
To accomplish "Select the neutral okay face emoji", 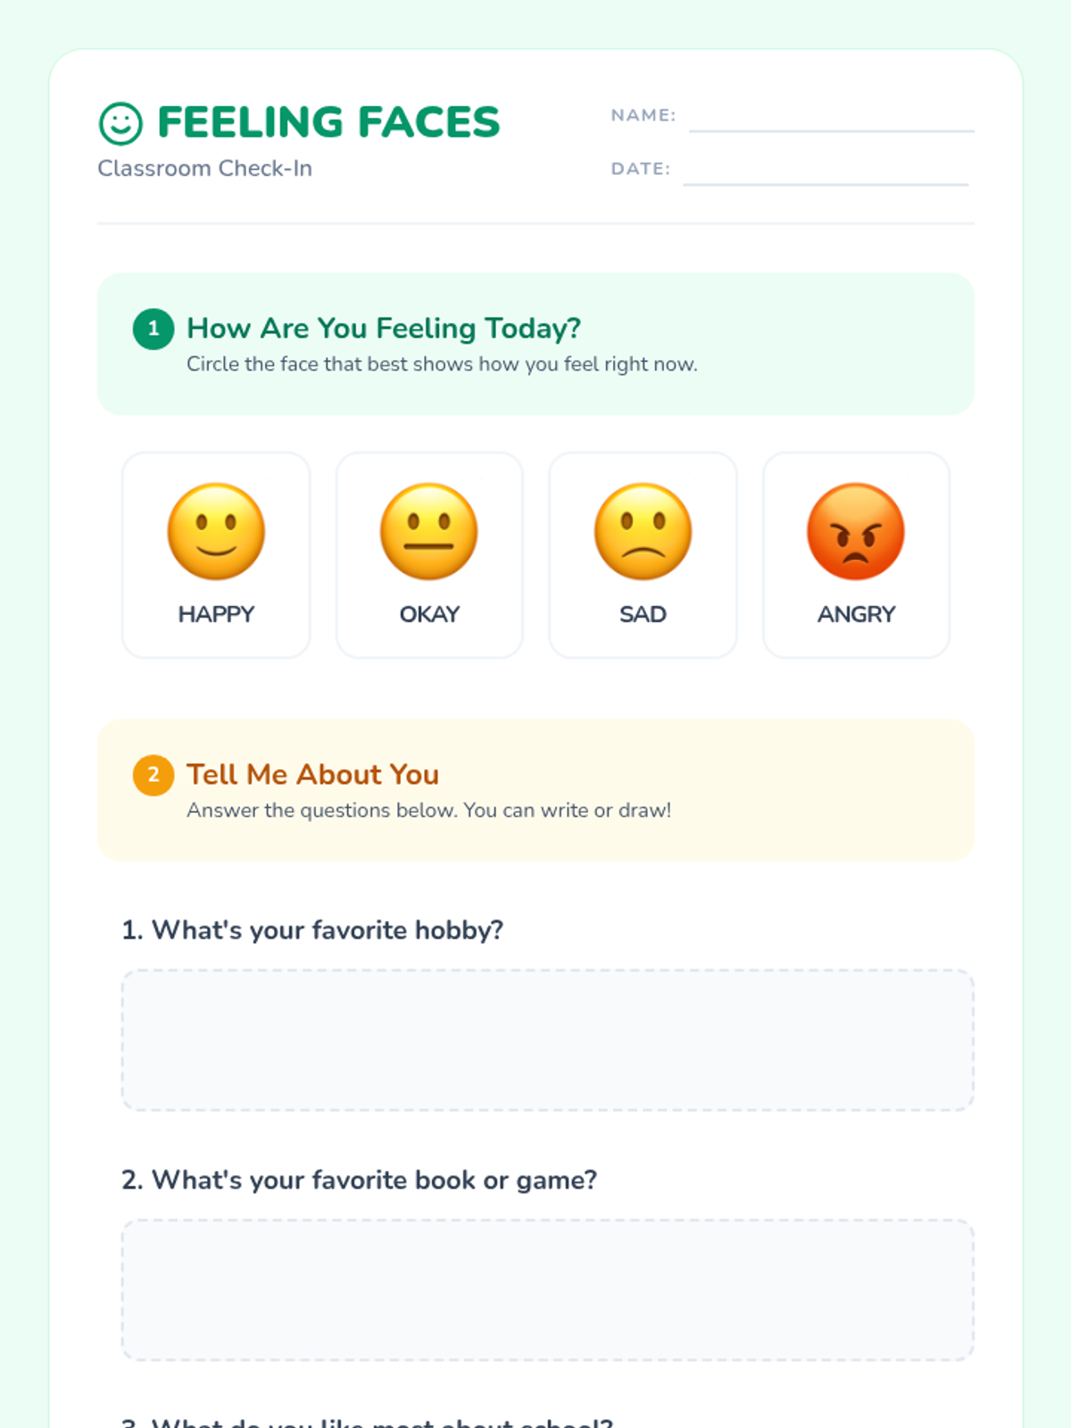I will click(429, 532).
